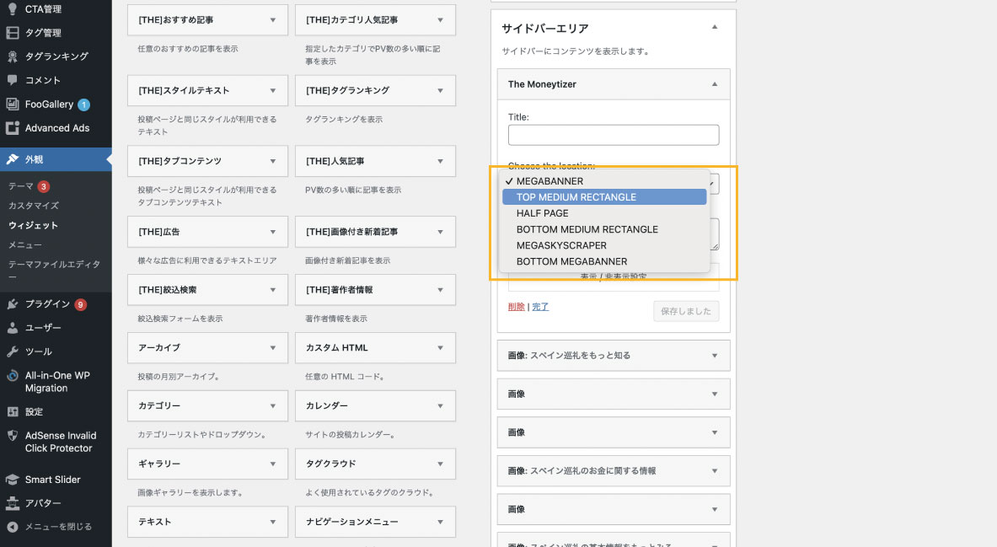The width and height of the screenshot is (997, 547).
Task: Click the 完了 link in Moneytizer widget
Action: (540, 307)
